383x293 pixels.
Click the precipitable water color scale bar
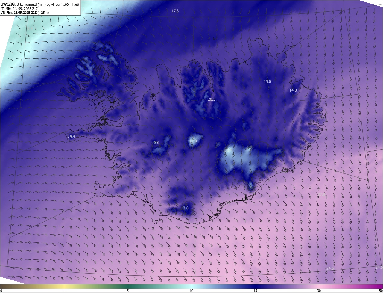[x=191, y=286]
